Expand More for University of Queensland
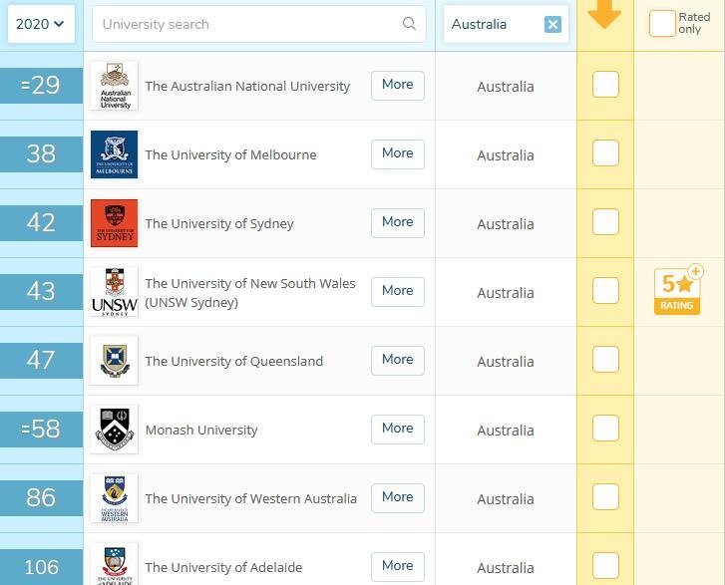 click(397, 360)
